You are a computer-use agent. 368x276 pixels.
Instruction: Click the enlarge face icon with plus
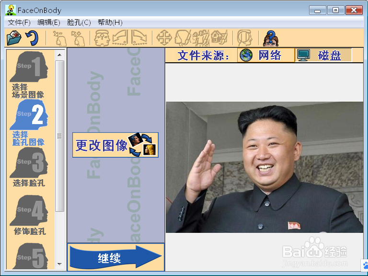pyautogui.click(x=79, y=38)
